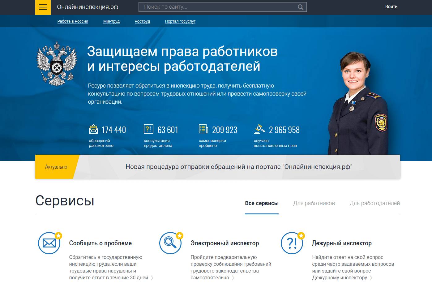
Task: Switch to the Для работодателей tab
Action: pos(374,204)
